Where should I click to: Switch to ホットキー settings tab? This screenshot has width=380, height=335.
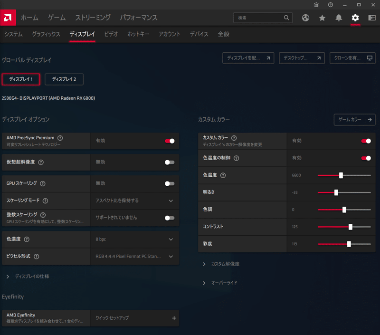coord(138,34)
